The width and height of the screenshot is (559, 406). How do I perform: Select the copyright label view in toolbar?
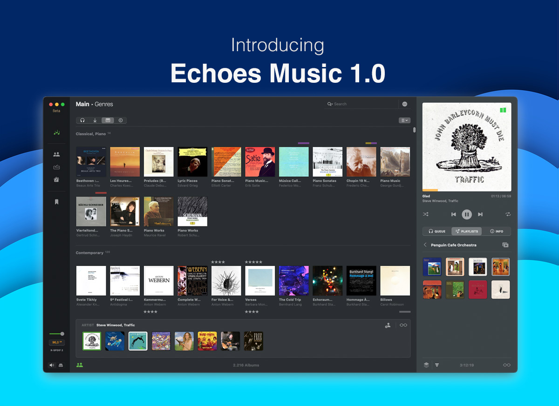(120, 120)
